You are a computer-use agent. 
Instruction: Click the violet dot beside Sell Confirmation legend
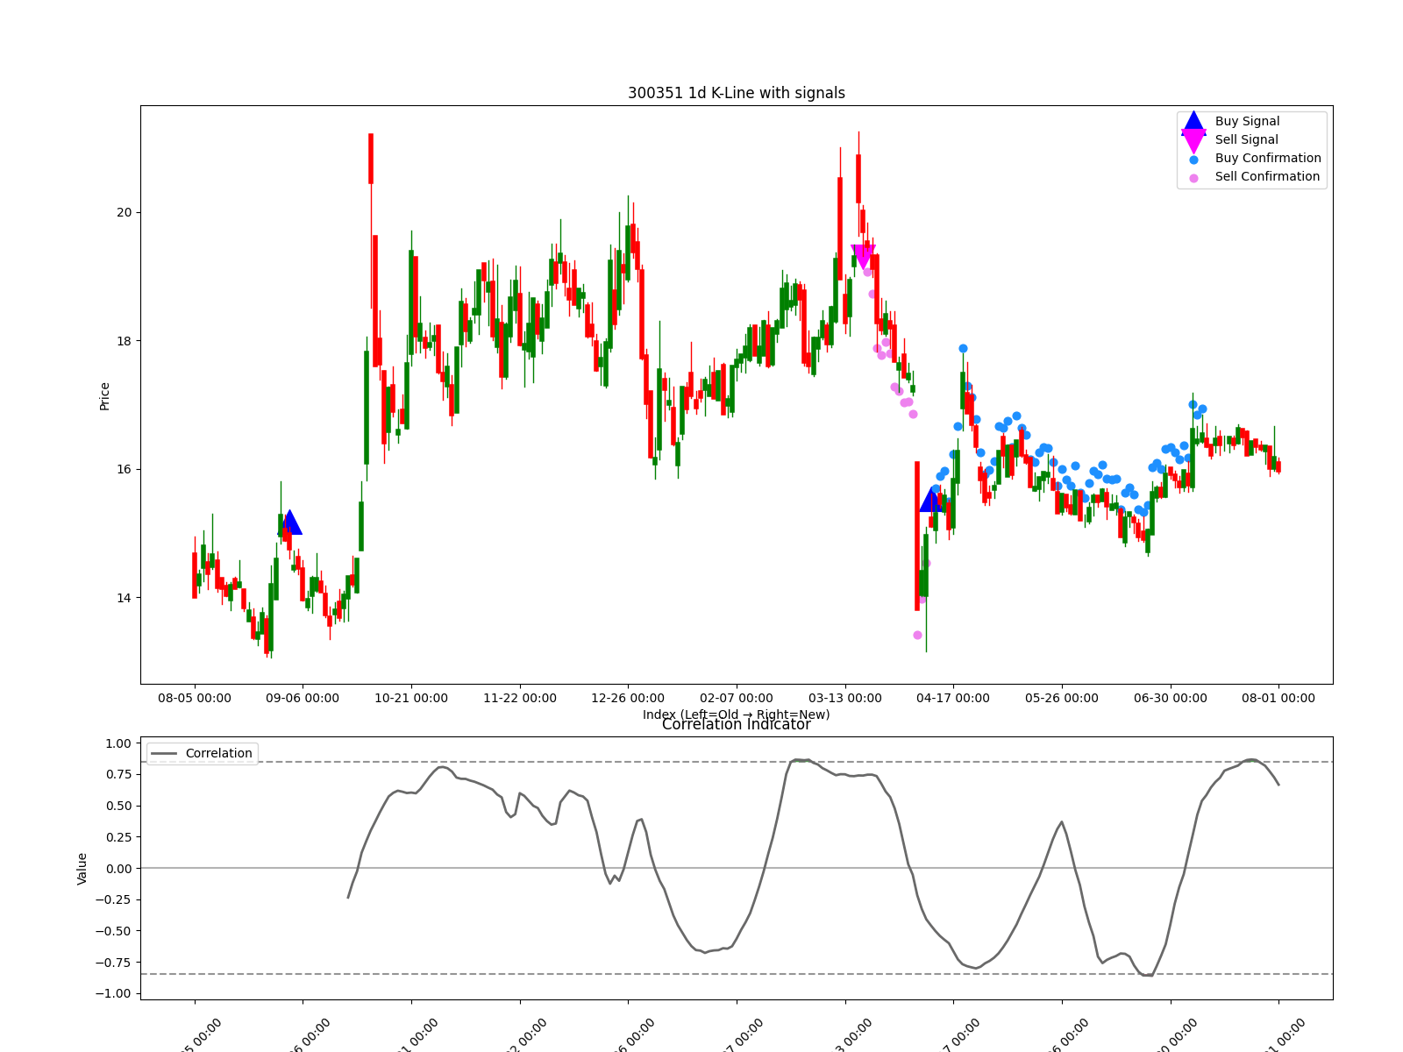coord(1193,178)
